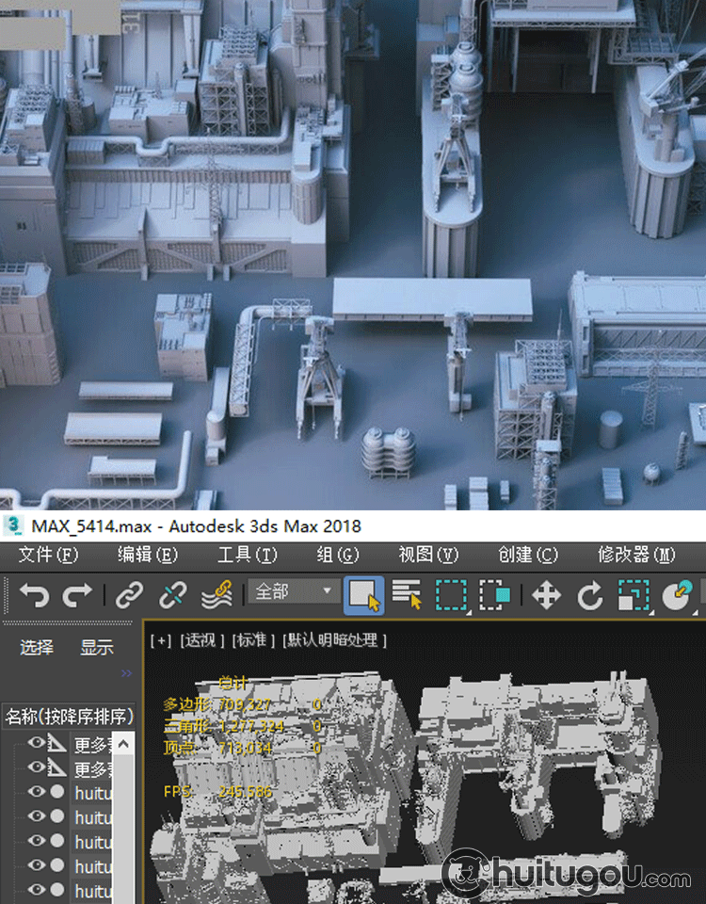Pick the Select and Scale tool
Viewport: 706px width, 904px height.
(631, 595)
